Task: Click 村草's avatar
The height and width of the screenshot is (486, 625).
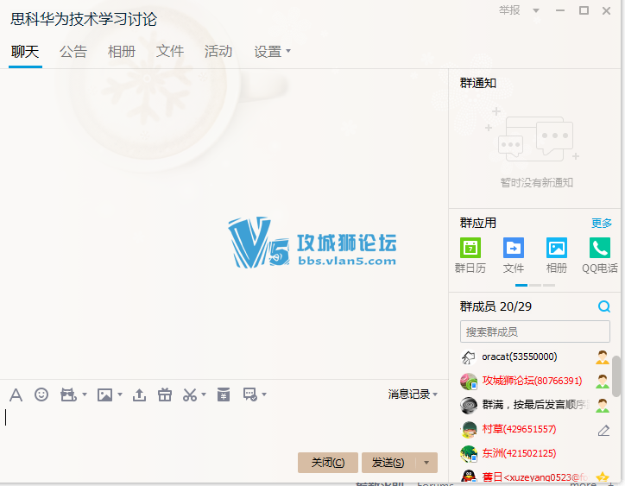Action: tap(469, 430)
